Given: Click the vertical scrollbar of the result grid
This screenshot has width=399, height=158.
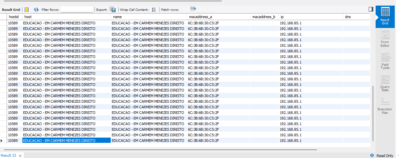Looking at the screenshot, I should pyautogui.click(x=373, y=114).
